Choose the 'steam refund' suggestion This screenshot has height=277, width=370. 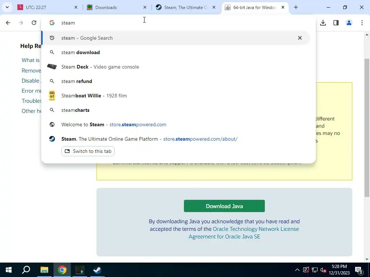(176, 81)
